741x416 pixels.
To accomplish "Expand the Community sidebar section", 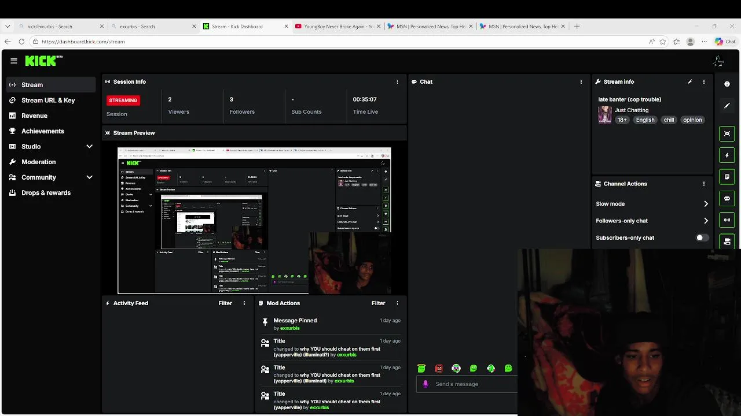I will [x=89, y=177].
